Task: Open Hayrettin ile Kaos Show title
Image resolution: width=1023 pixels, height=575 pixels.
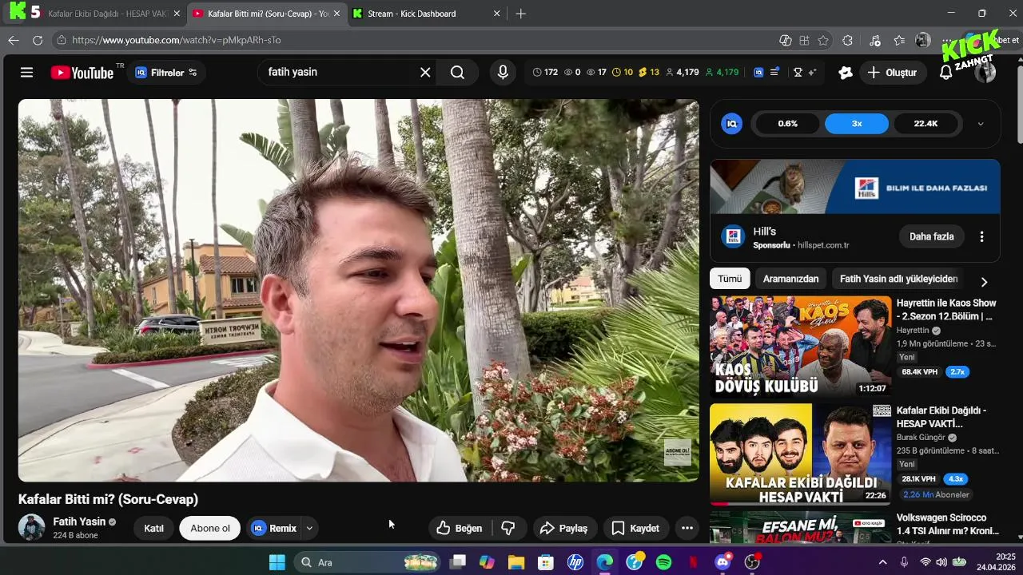Action: [x=946, y=310]
